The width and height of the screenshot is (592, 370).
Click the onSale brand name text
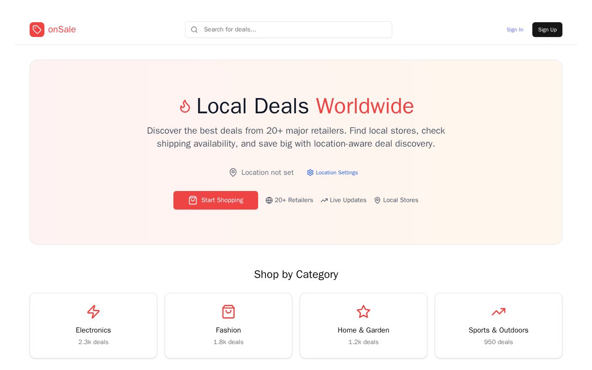tap(62, 30)
